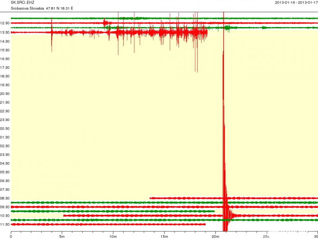Select the 12:30 time row label
318x239 pixels.
point(5,24)
